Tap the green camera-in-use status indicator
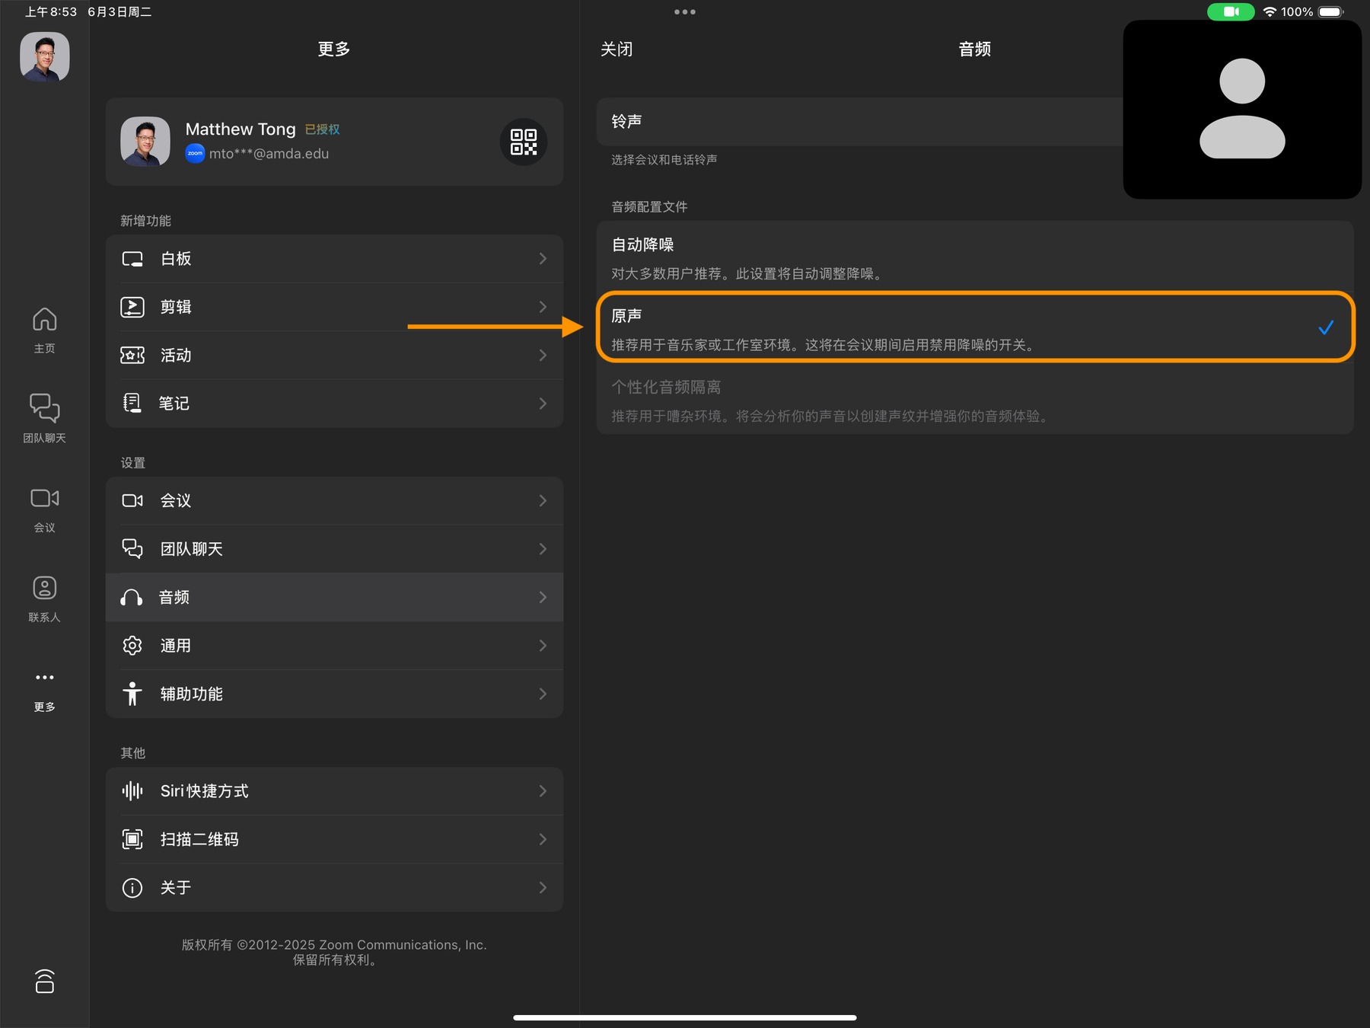Viewport: 1370px width, 1028px height. coord(1230,11)
